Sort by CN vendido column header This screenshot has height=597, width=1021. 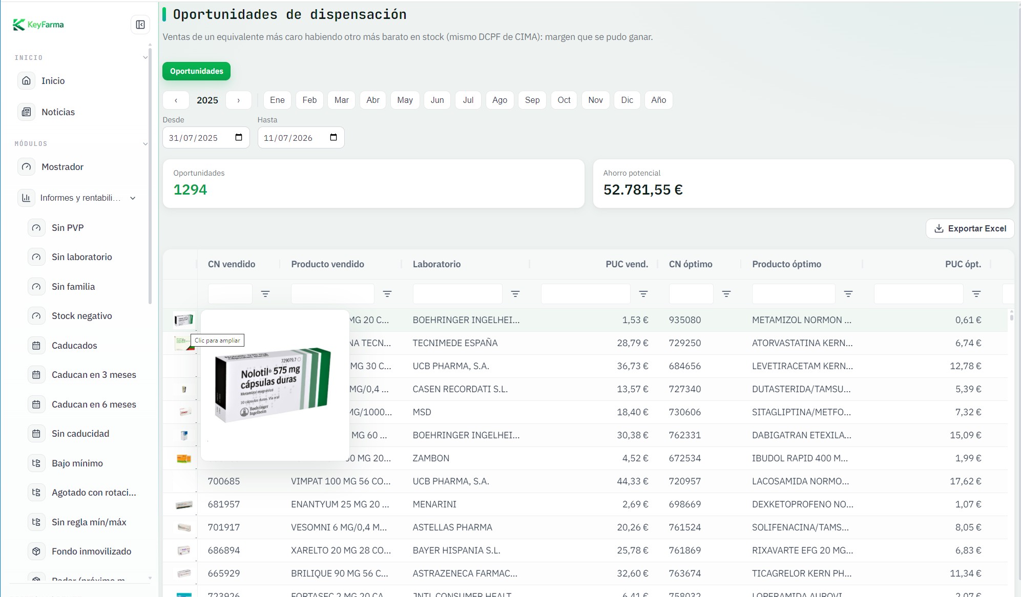232,264
